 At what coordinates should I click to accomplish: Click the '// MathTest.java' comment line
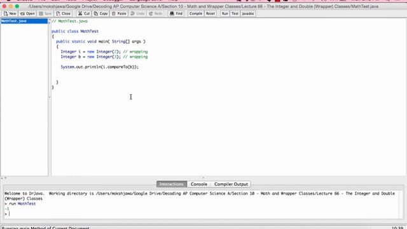click(69, 21)
